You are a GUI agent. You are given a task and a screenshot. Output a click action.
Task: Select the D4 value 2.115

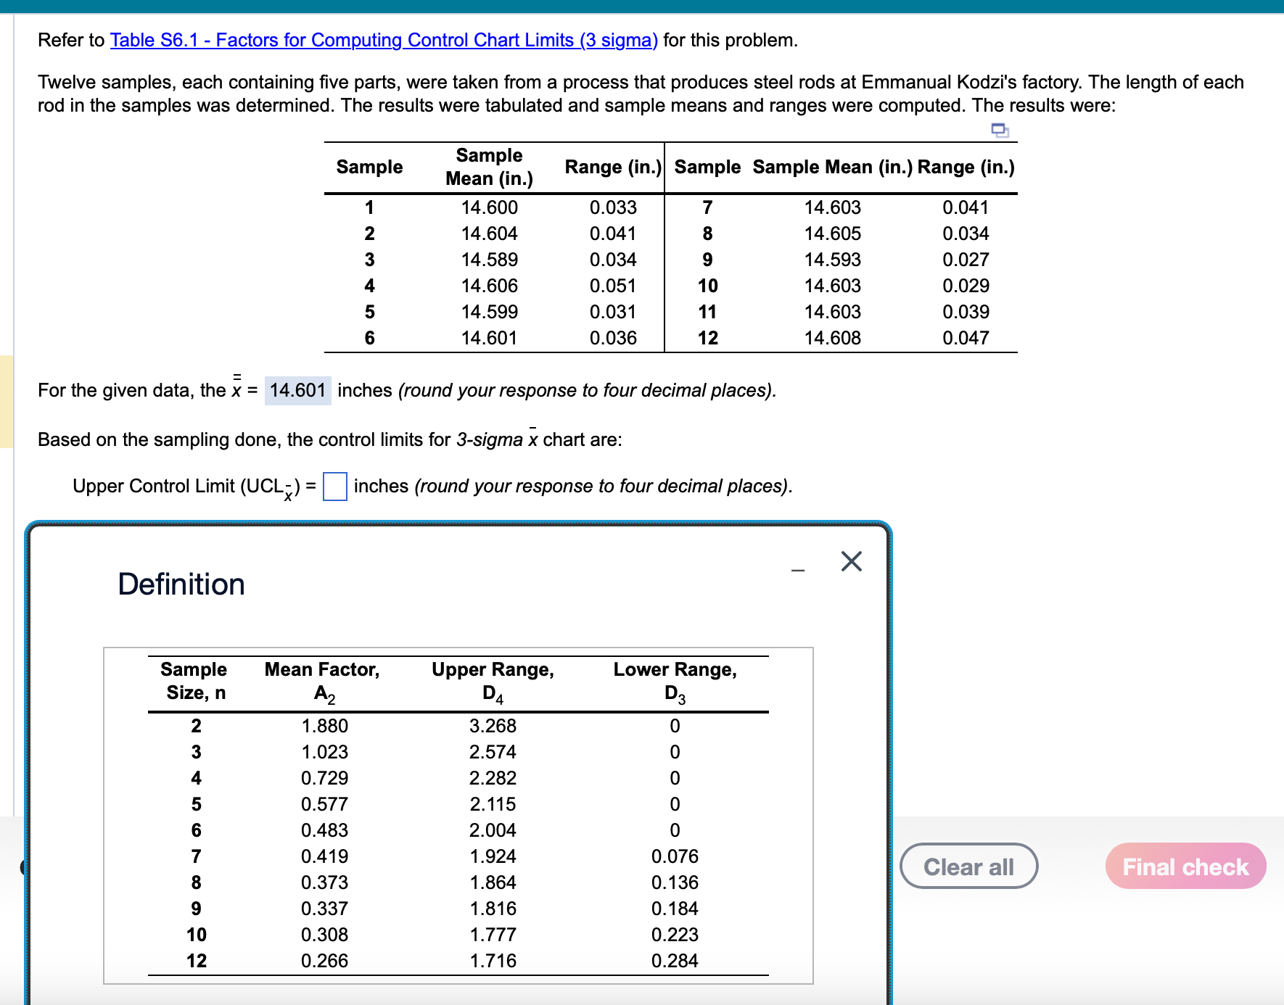point(493,804)
